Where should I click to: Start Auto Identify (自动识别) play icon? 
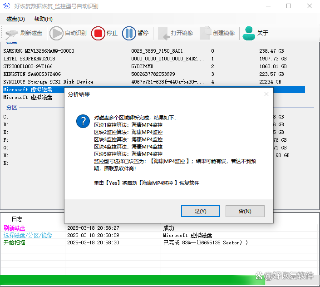coord(56,33)
